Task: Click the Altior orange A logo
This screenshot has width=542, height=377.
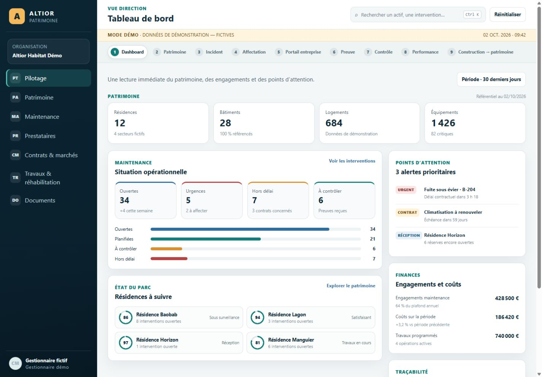Action: (17, 16)
